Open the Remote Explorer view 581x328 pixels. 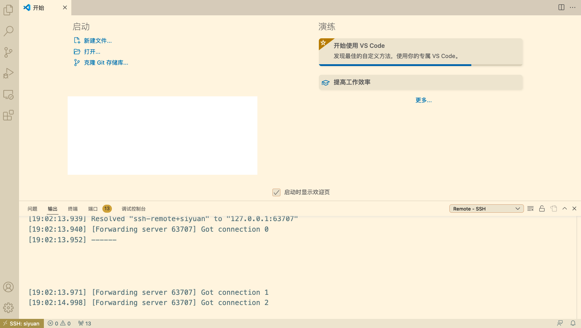coord(8,94)
